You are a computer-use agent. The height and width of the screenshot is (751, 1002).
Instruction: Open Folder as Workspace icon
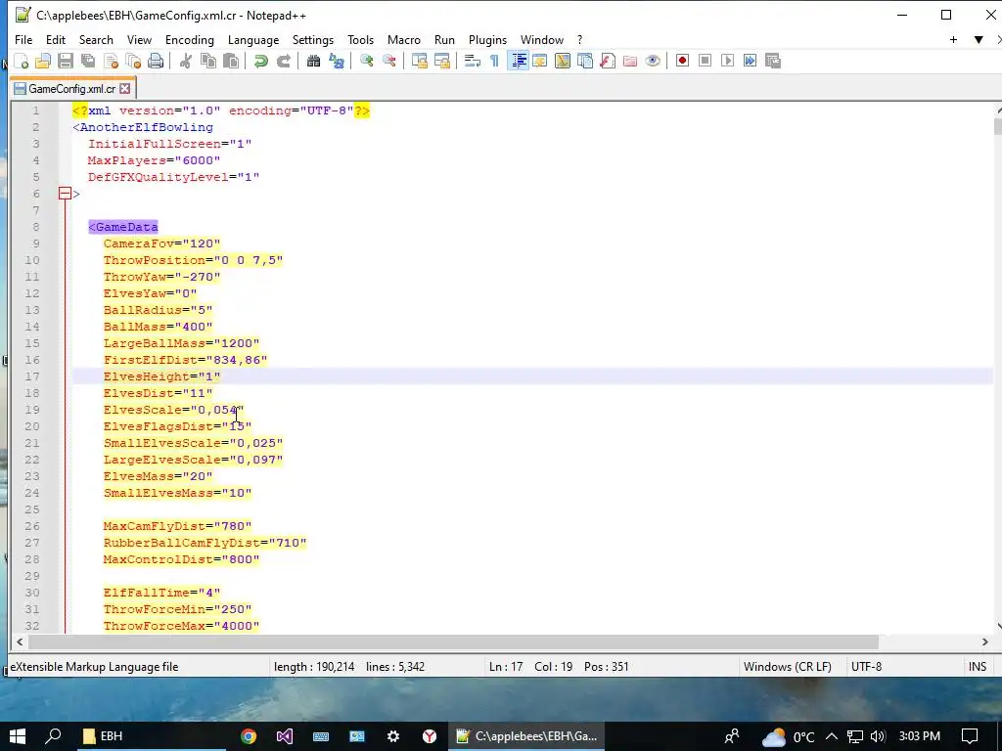[x=630, y=61]
